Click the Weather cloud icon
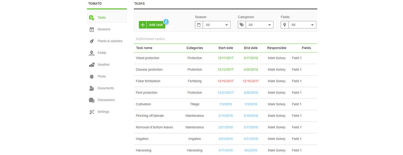The image size is (403, 155). tap(91, 65)
